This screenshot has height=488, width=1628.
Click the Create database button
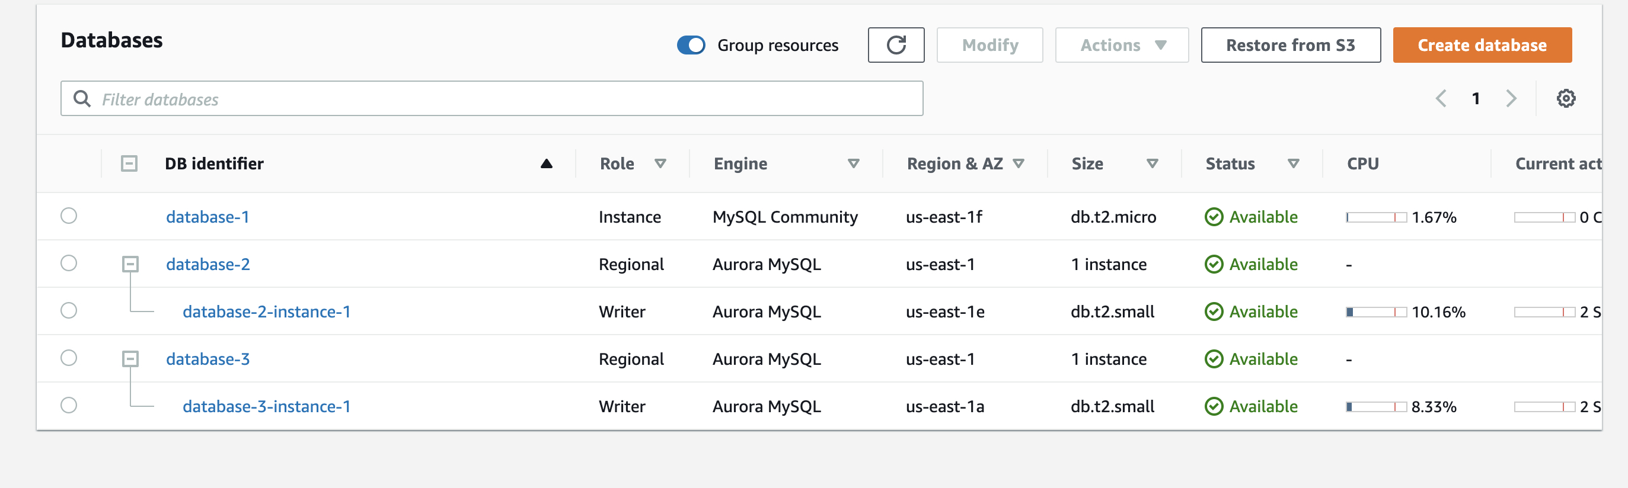click(x=1482, y=46)
